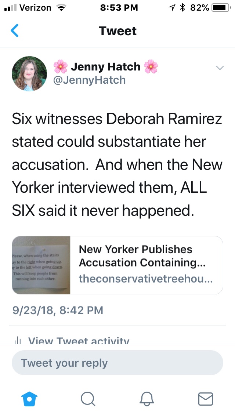
Task: Open the New Yorker Publishes article headline
Action: (142, 256)
